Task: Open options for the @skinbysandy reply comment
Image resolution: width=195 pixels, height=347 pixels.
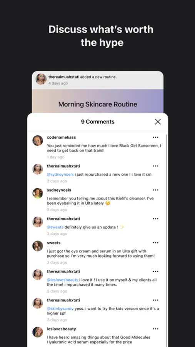Action: [x=155, y=300]
